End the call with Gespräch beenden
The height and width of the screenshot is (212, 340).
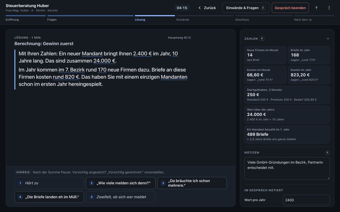(x=290, y=8)
